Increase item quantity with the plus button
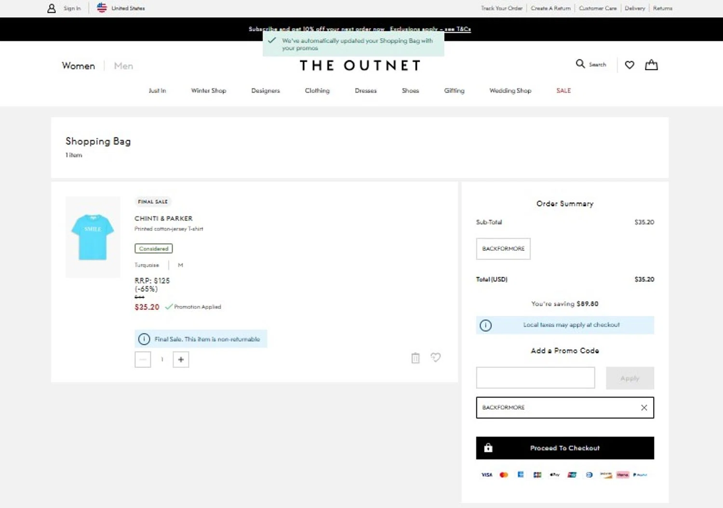 tap(181, 359)
